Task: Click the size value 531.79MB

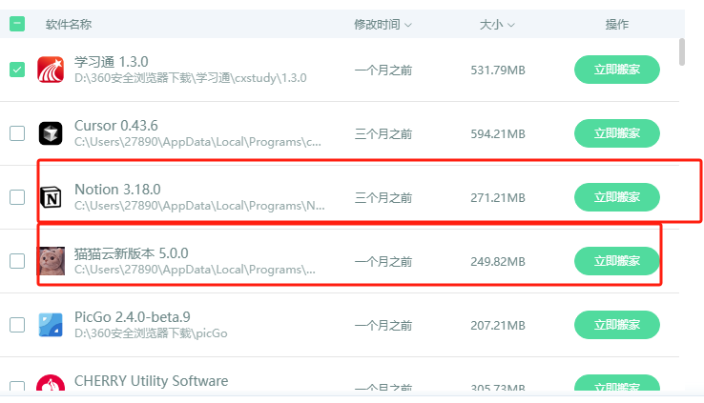Action: click(498, 71)
